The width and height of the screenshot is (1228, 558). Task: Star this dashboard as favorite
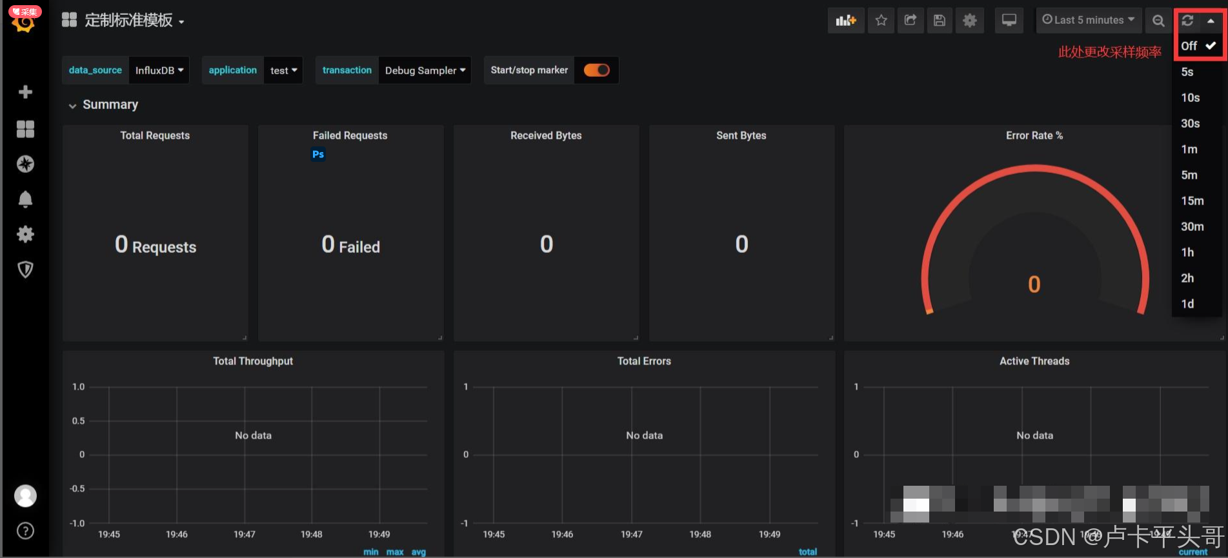[x=881, y=21]
